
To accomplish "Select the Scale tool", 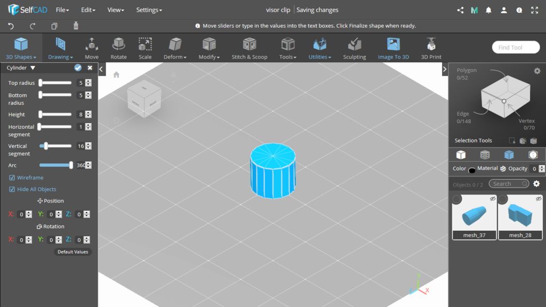I will click(x=145, y=49).
